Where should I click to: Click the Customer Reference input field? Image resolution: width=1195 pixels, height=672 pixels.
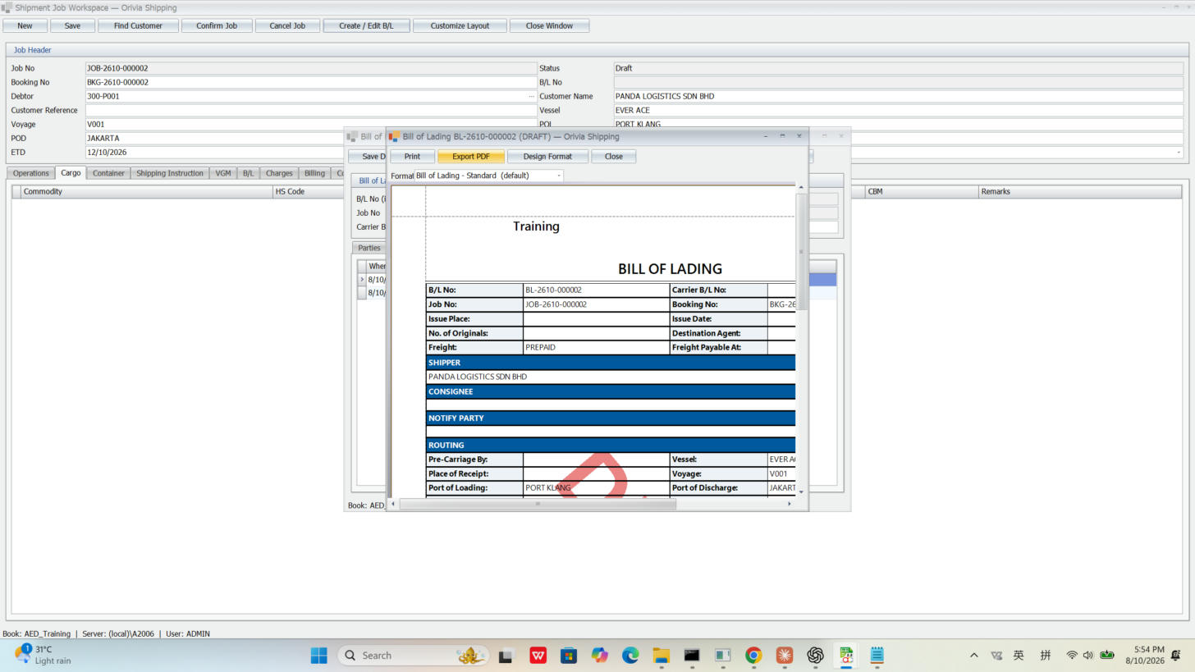[311, 110]
